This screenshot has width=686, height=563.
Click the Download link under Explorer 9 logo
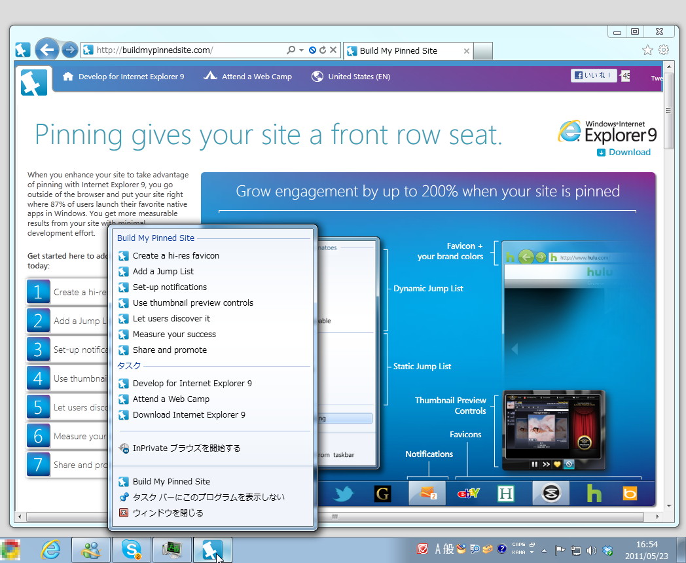[624, 153]
